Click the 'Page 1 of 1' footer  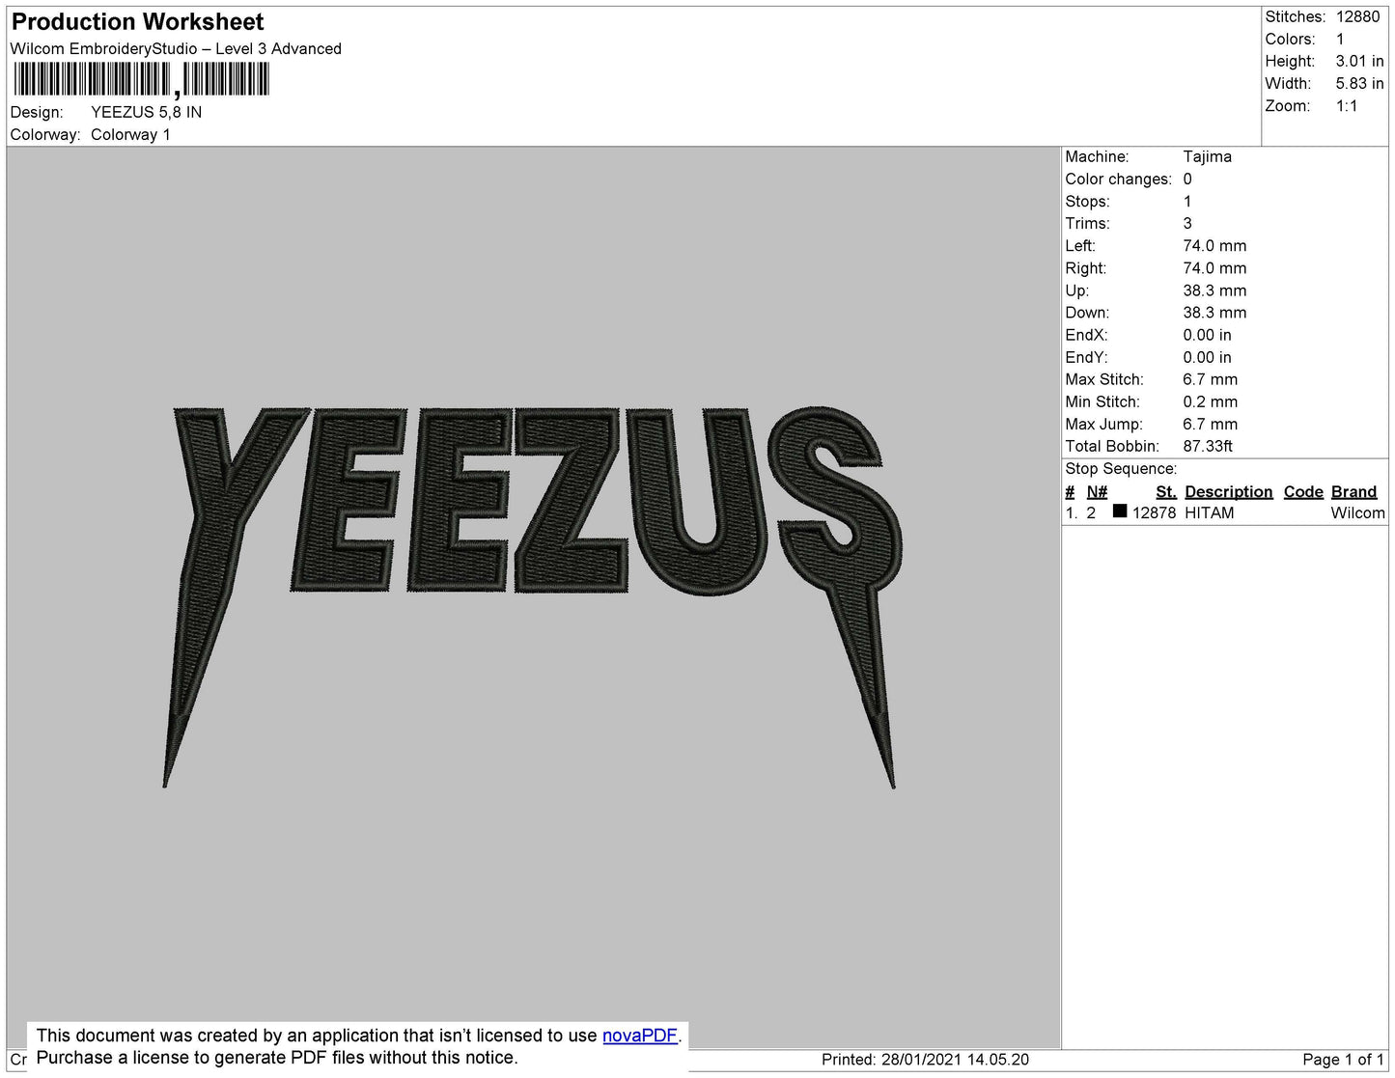coord(1343,1060)
